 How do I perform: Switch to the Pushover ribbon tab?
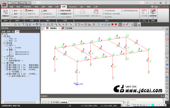tap(73, 7)
